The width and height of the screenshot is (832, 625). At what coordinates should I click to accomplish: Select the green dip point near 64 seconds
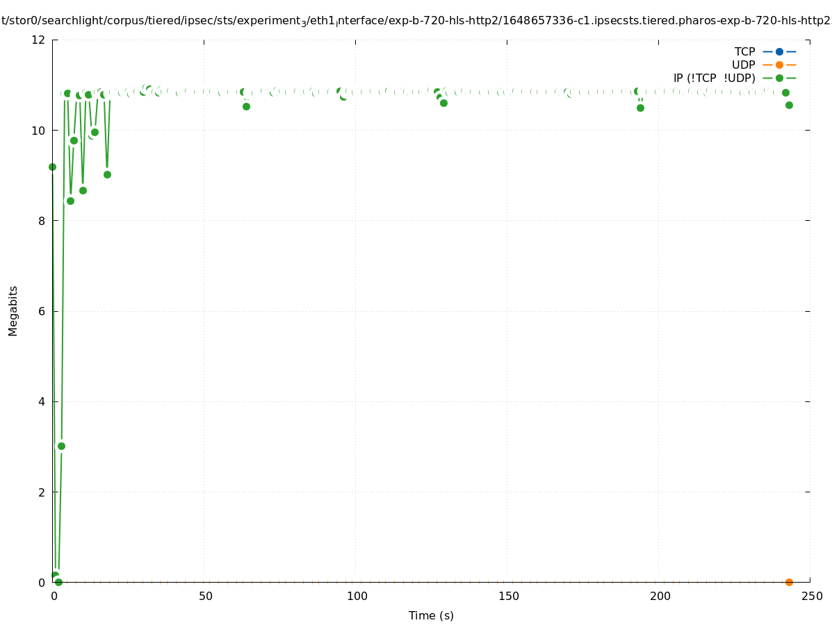[246, 106]
